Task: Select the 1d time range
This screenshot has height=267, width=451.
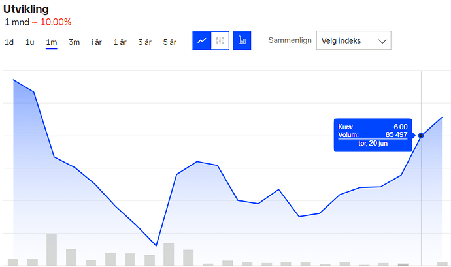Action: coord(9,42)
